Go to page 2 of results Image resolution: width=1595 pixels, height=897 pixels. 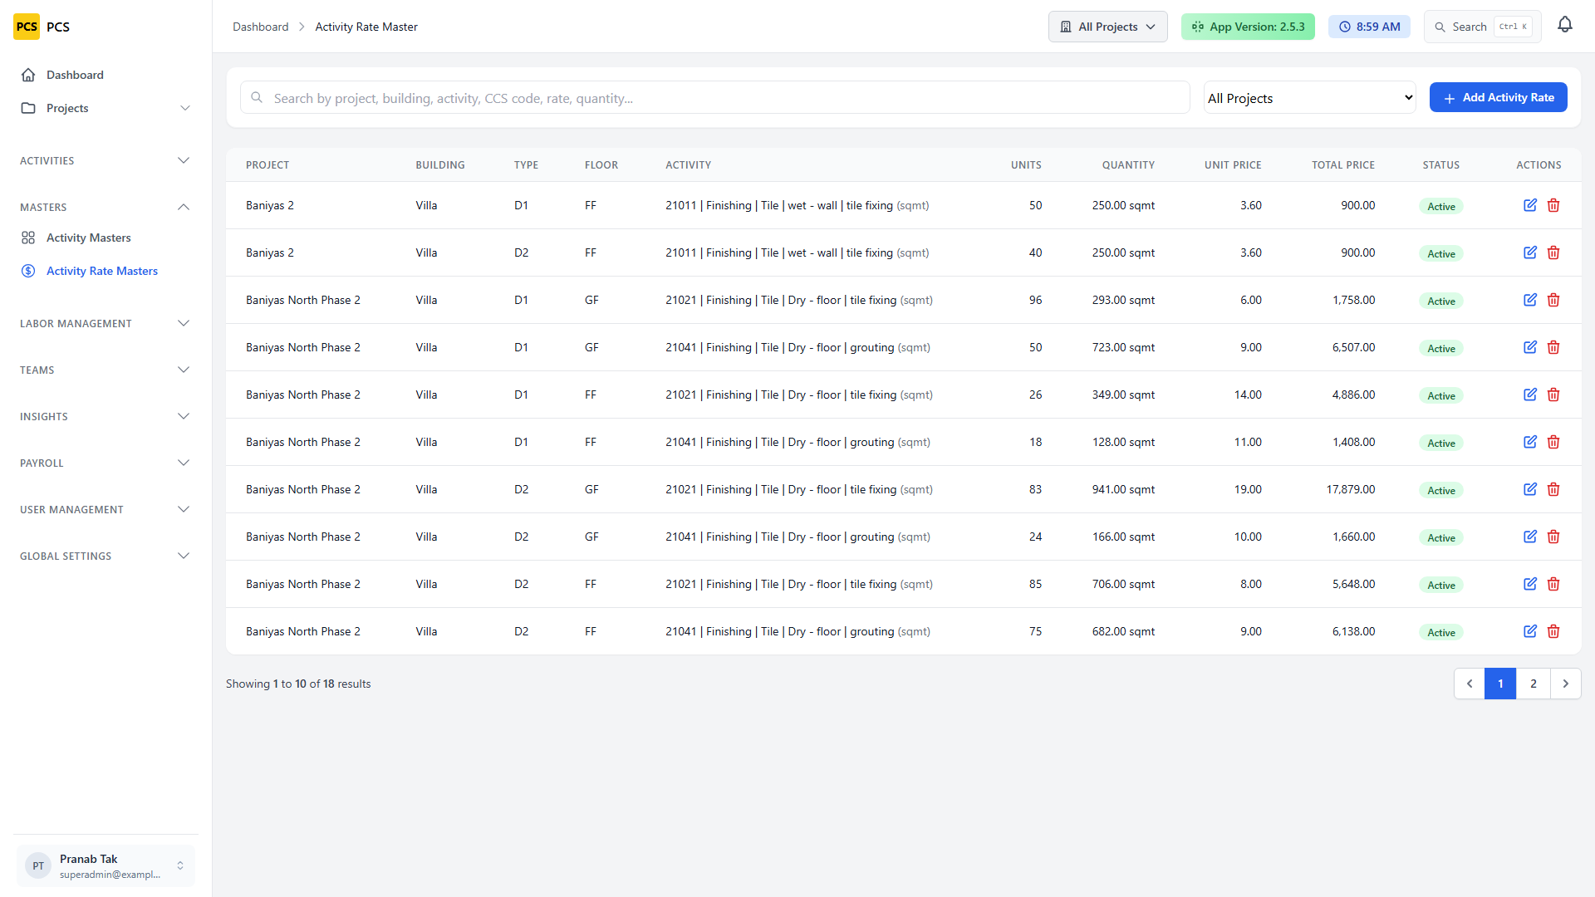coord(1534,684)
